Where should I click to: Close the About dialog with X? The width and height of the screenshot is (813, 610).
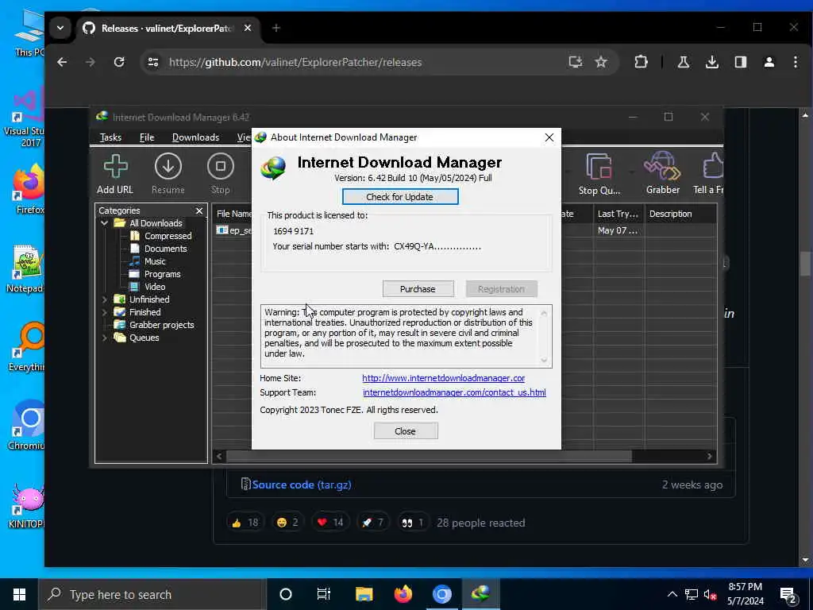point(549,137)
